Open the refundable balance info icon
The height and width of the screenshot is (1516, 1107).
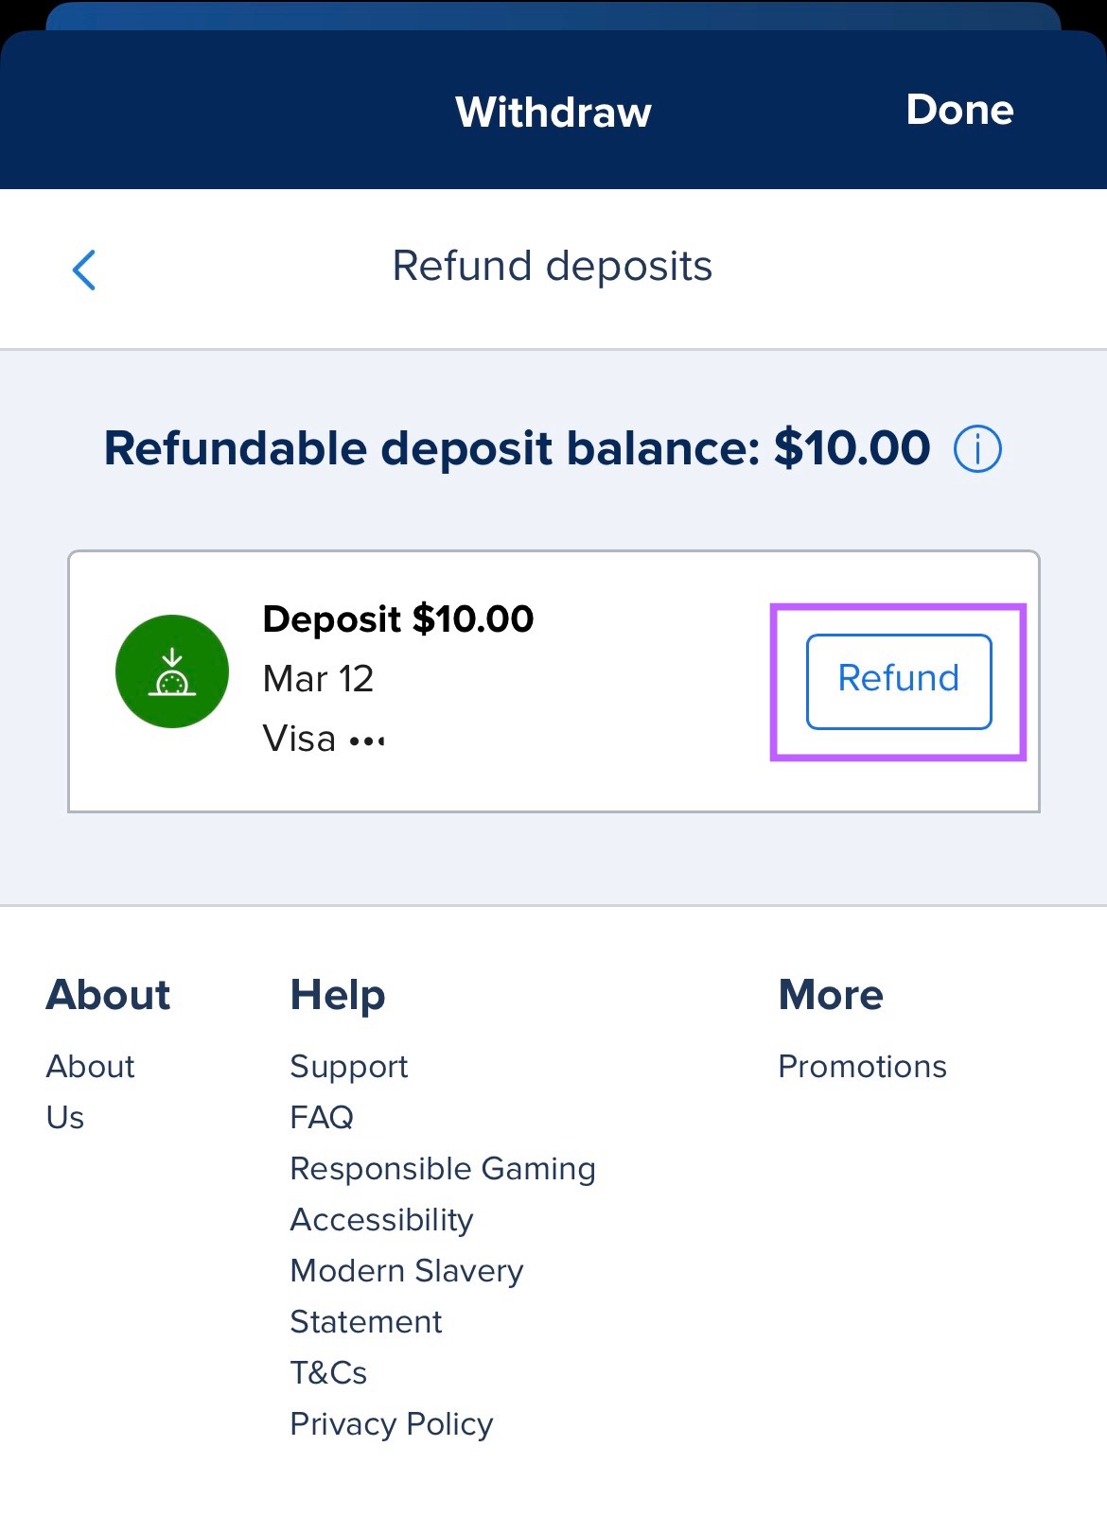[x=976, y=449]
